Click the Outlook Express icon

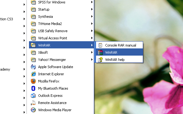click(x=33, y=96)
